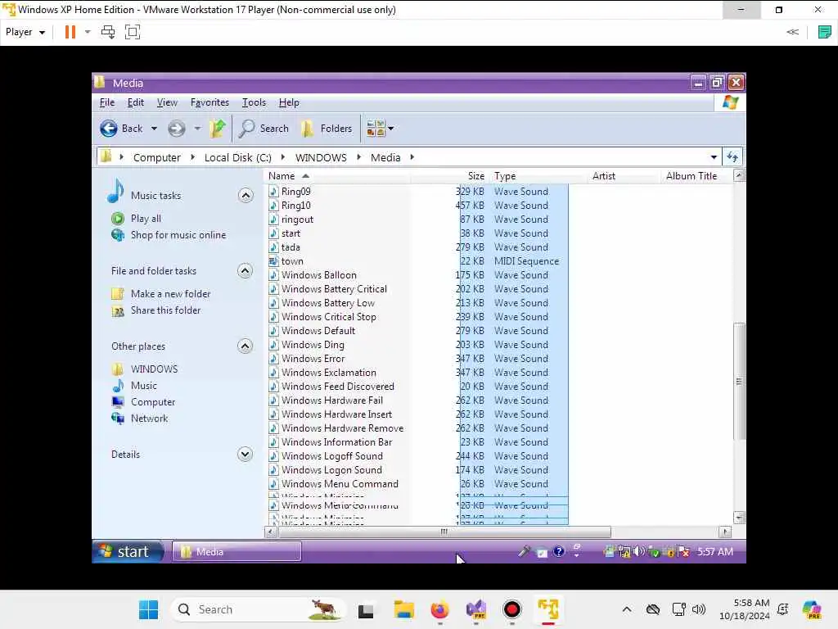This screenshot has width=838, height=629.
Task: Go up one folder level icon
Action: [218, 129]
